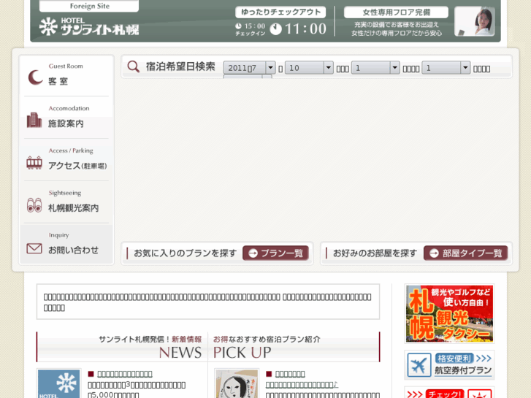Click the Guest Room moon icon
Image resolution: width=531 pixels, height=398 pixels.
pyautogui.click(x=35, y=77)
